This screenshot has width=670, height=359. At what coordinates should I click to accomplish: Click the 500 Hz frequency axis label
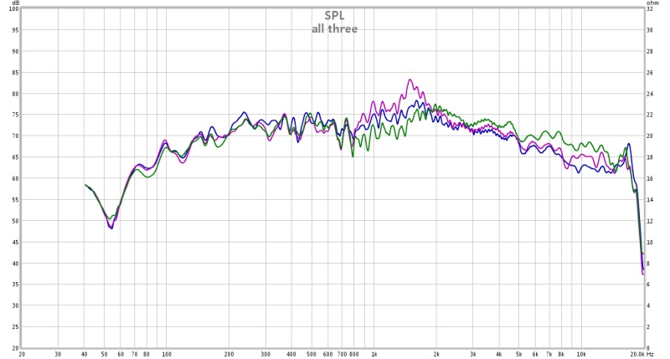click(x=312, y=354)
